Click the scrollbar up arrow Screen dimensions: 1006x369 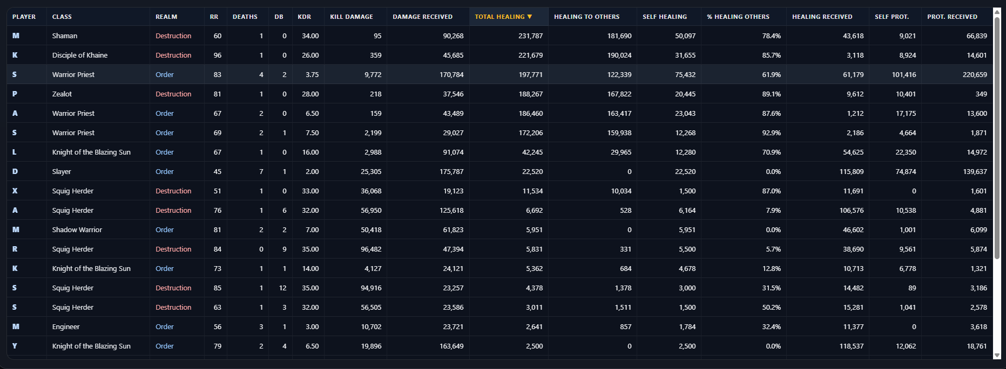pyautogui.click(x=997, y=12)
